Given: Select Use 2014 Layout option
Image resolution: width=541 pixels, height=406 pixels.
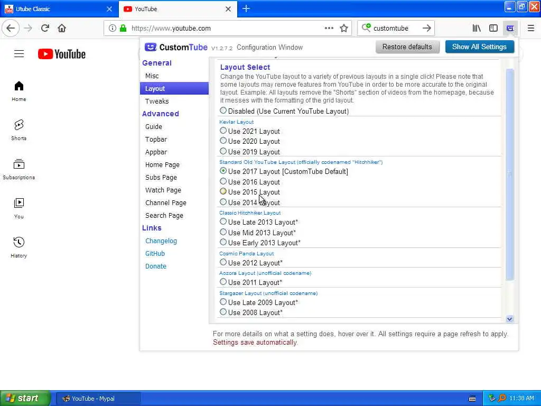Looking at the screenshot, I should point(223,201).
